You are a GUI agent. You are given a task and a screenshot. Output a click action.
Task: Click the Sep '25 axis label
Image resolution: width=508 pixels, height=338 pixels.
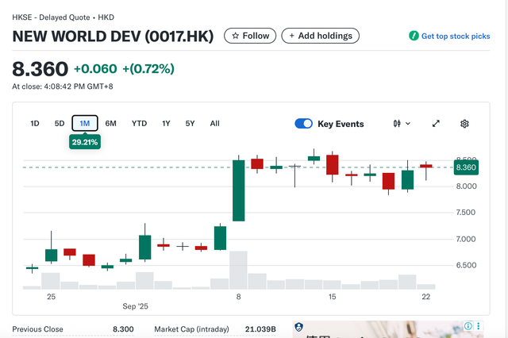tap(136, 306)
